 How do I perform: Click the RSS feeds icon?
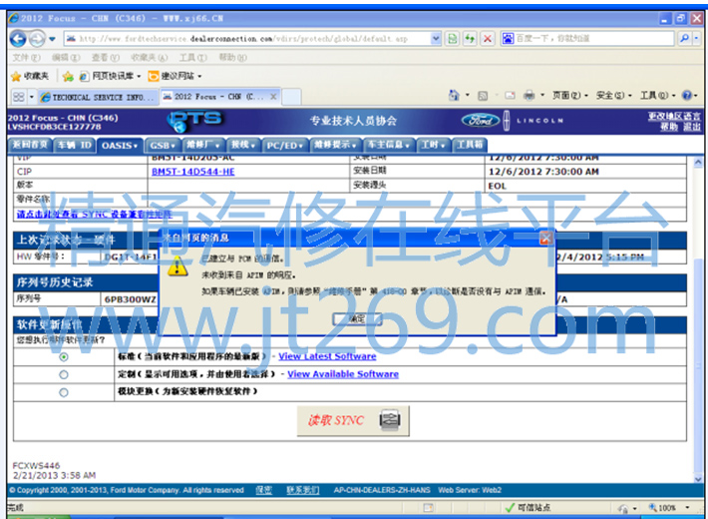click(483, 96)
